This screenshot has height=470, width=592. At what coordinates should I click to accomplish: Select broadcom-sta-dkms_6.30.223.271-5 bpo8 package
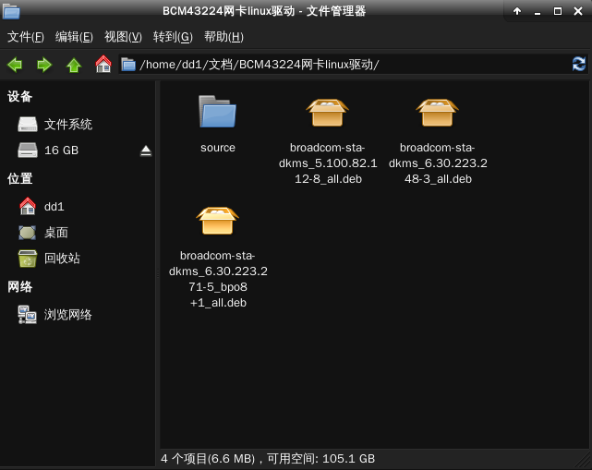point(218,222)
